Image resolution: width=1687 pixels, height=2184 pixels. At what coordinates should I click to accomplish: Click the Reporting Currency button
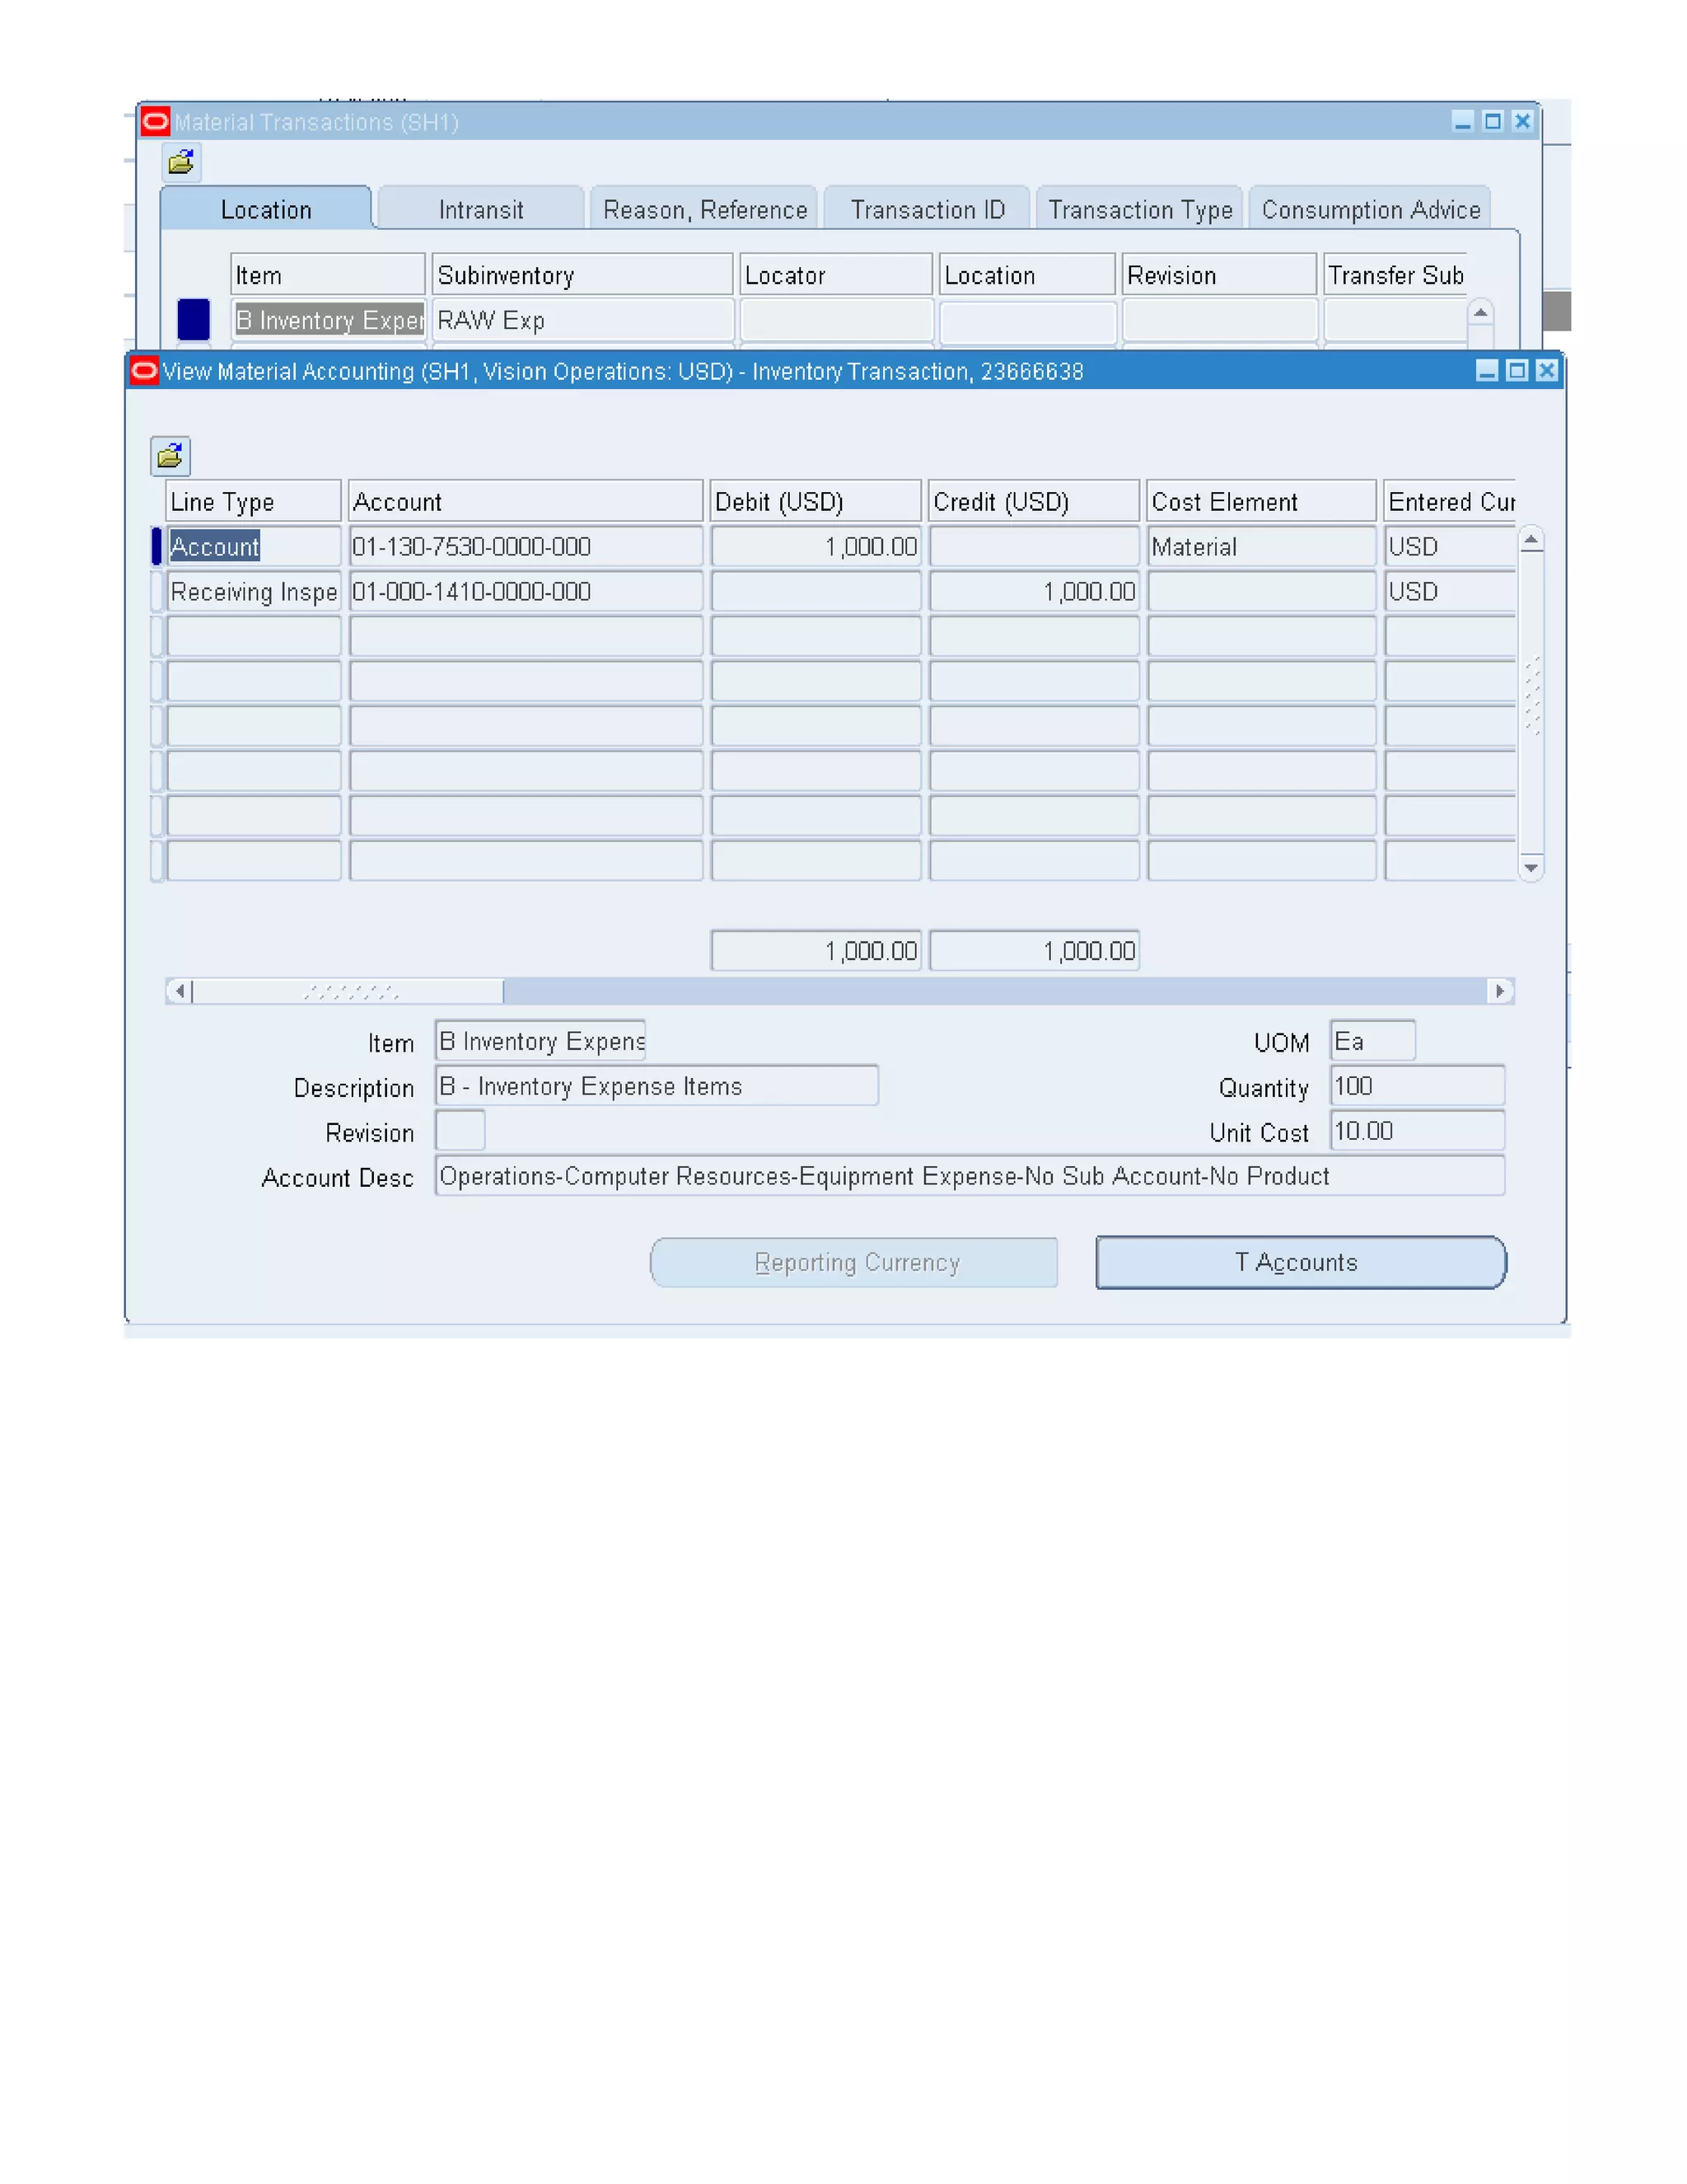(x=854, y=1262)
